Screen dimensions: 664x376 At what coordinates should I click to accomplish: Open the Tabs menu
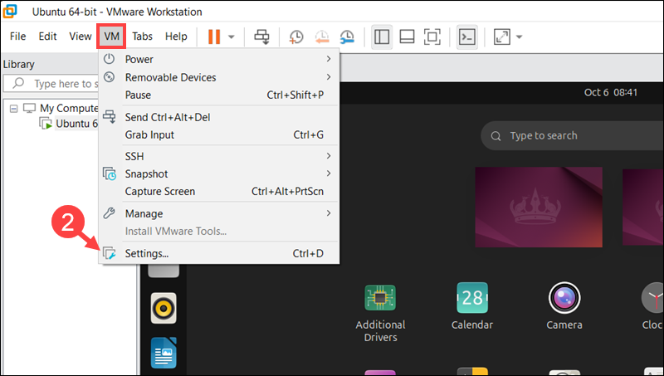142,37
